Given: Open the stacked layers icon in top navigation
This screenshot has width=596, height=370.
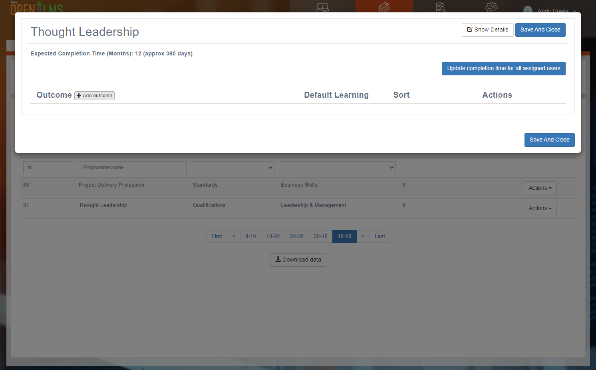Looking at the screenshot, I should [x=384, y=7].
